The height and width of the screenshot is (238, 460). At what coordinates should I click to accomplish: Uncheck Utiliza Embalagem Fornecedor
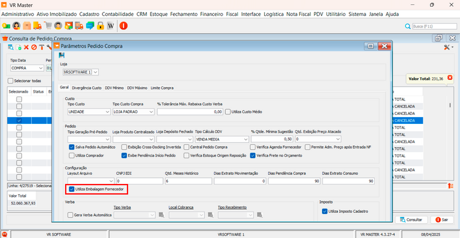(x=72, y=190)
